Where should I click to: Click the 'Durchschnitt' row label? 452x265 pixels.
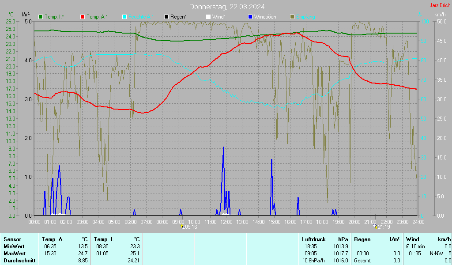click(19, 261)
